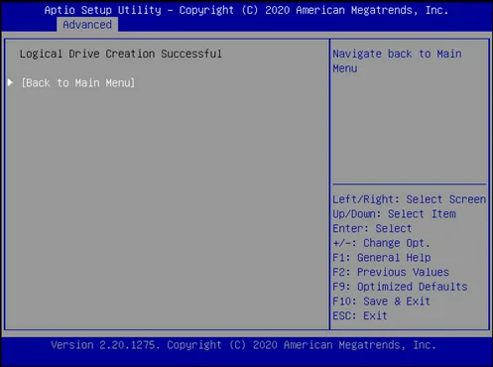Click the triangle arrow beside Back to Main Menu
Image resolution: width=493 pixels, height=367 pixels.
[x=10, y=82]
